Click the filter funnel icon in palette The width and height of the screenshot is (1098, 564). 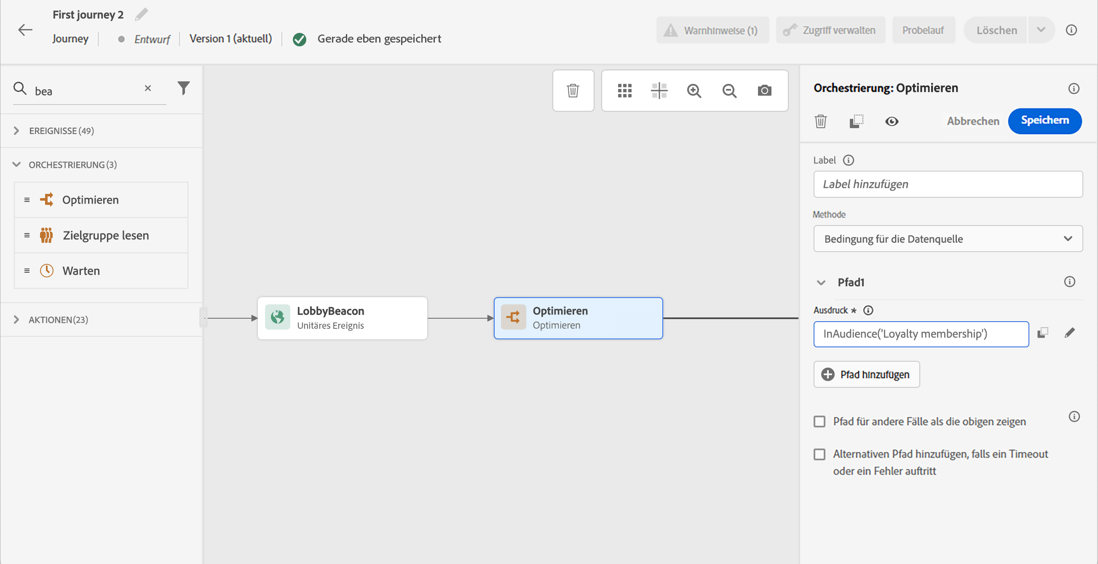click(183, 88)
